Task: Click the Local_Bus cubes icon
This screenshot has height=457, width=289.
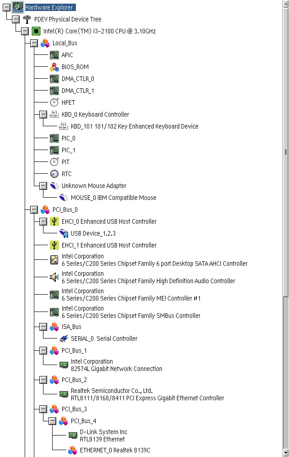Action: (x=45, y=43)
